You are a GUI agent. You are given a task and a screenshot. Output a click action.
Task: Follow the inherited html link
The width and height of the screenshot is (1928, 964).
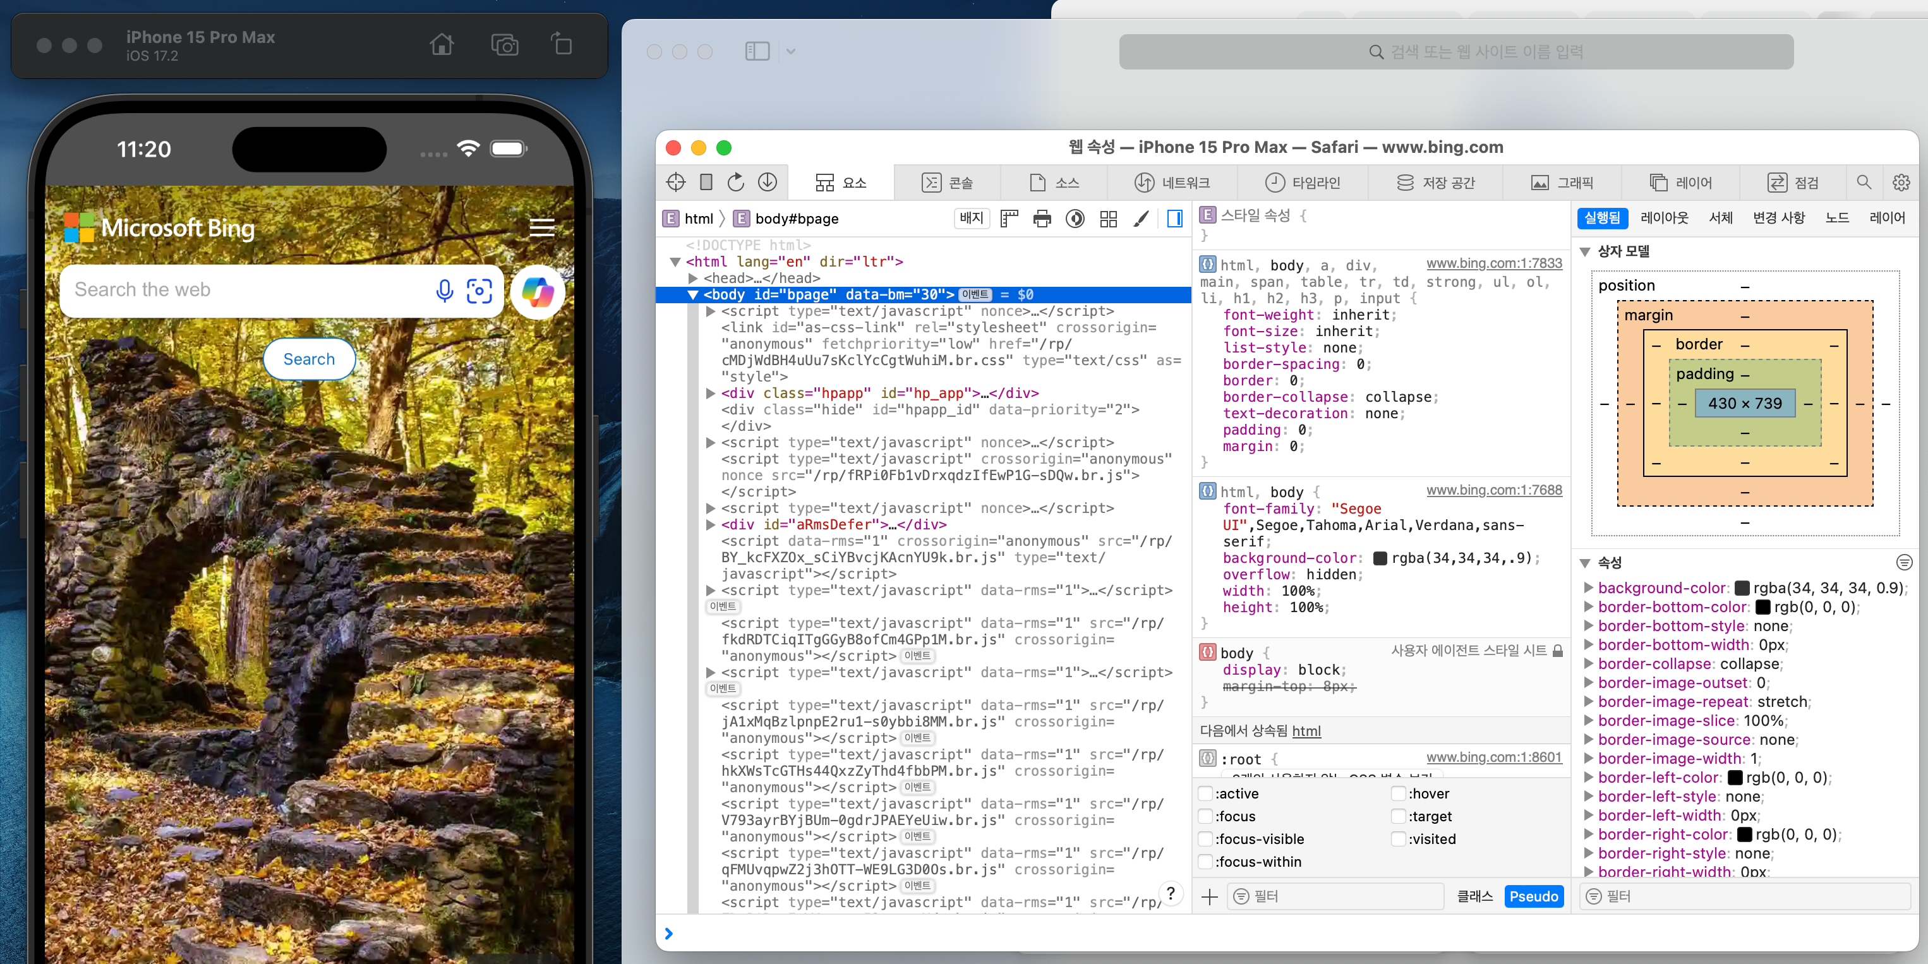[1306, 732]
